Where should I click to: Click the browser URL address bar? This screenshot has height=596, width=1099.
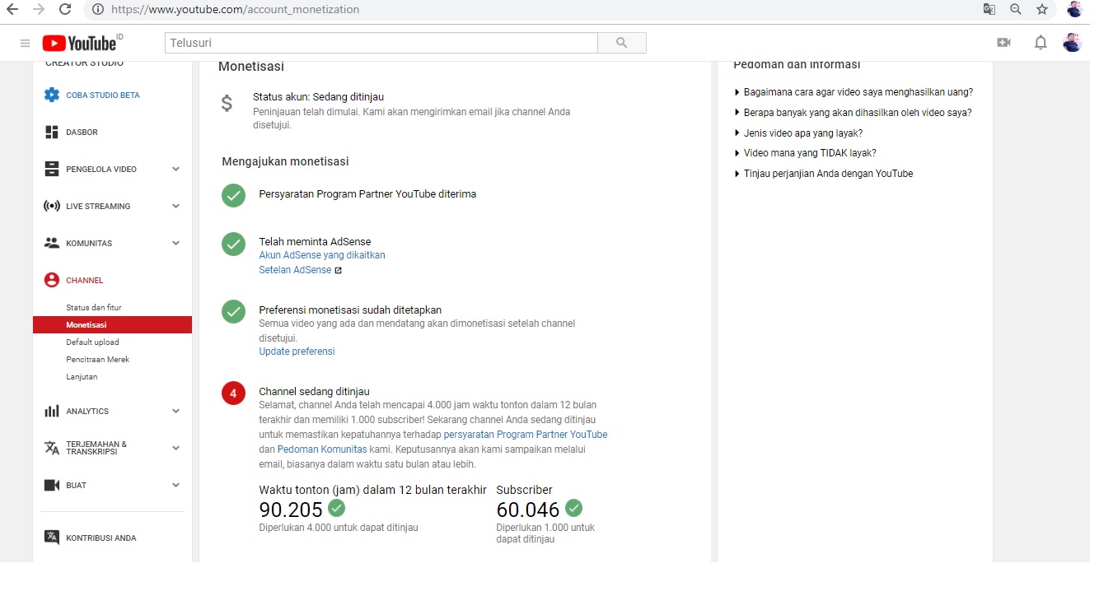[x=527, y=10]
